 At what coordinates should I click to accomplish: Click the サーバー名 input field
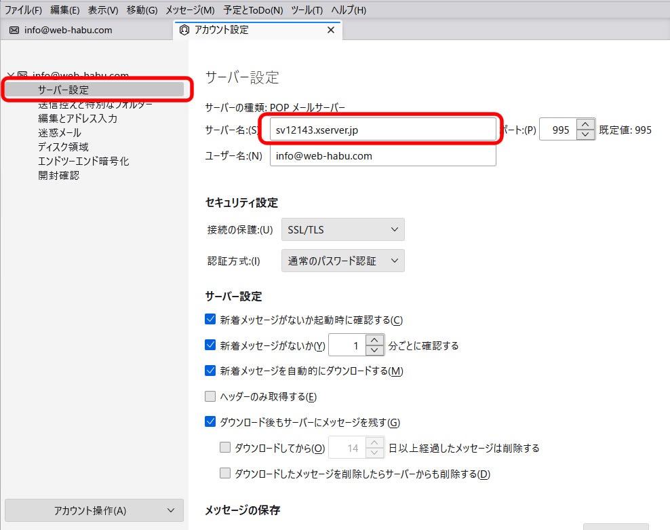click(x=382, y=130)
